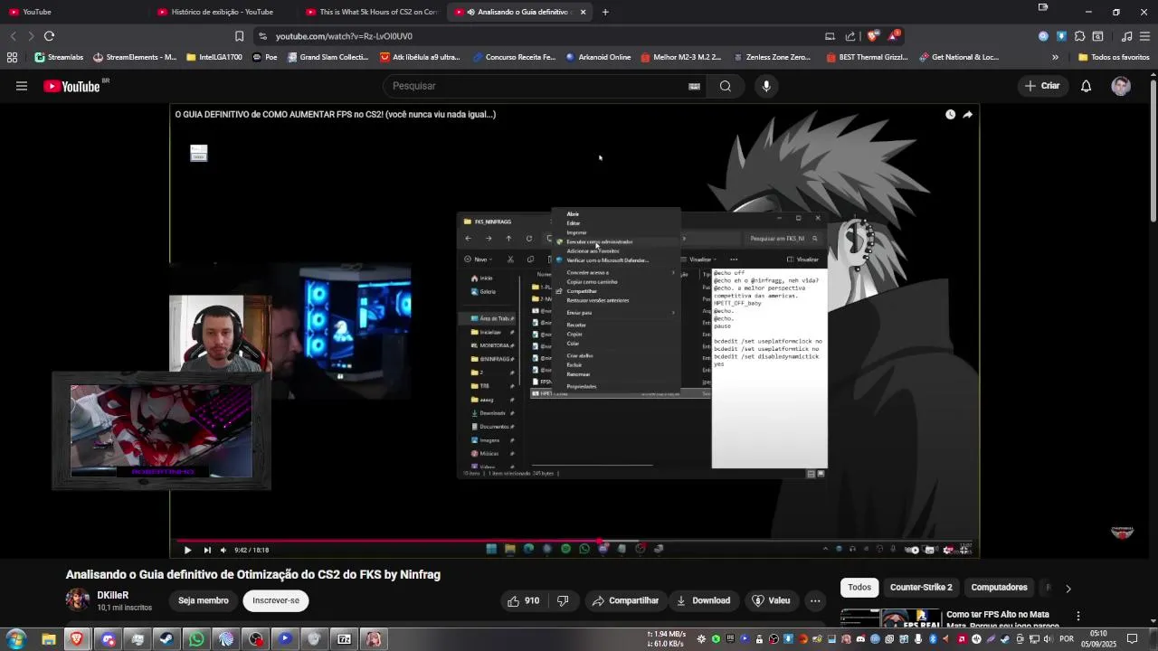Viewport: 1158px width, 651px height.
Task: Mute the video volume
Action: click(x=223, y=550)
